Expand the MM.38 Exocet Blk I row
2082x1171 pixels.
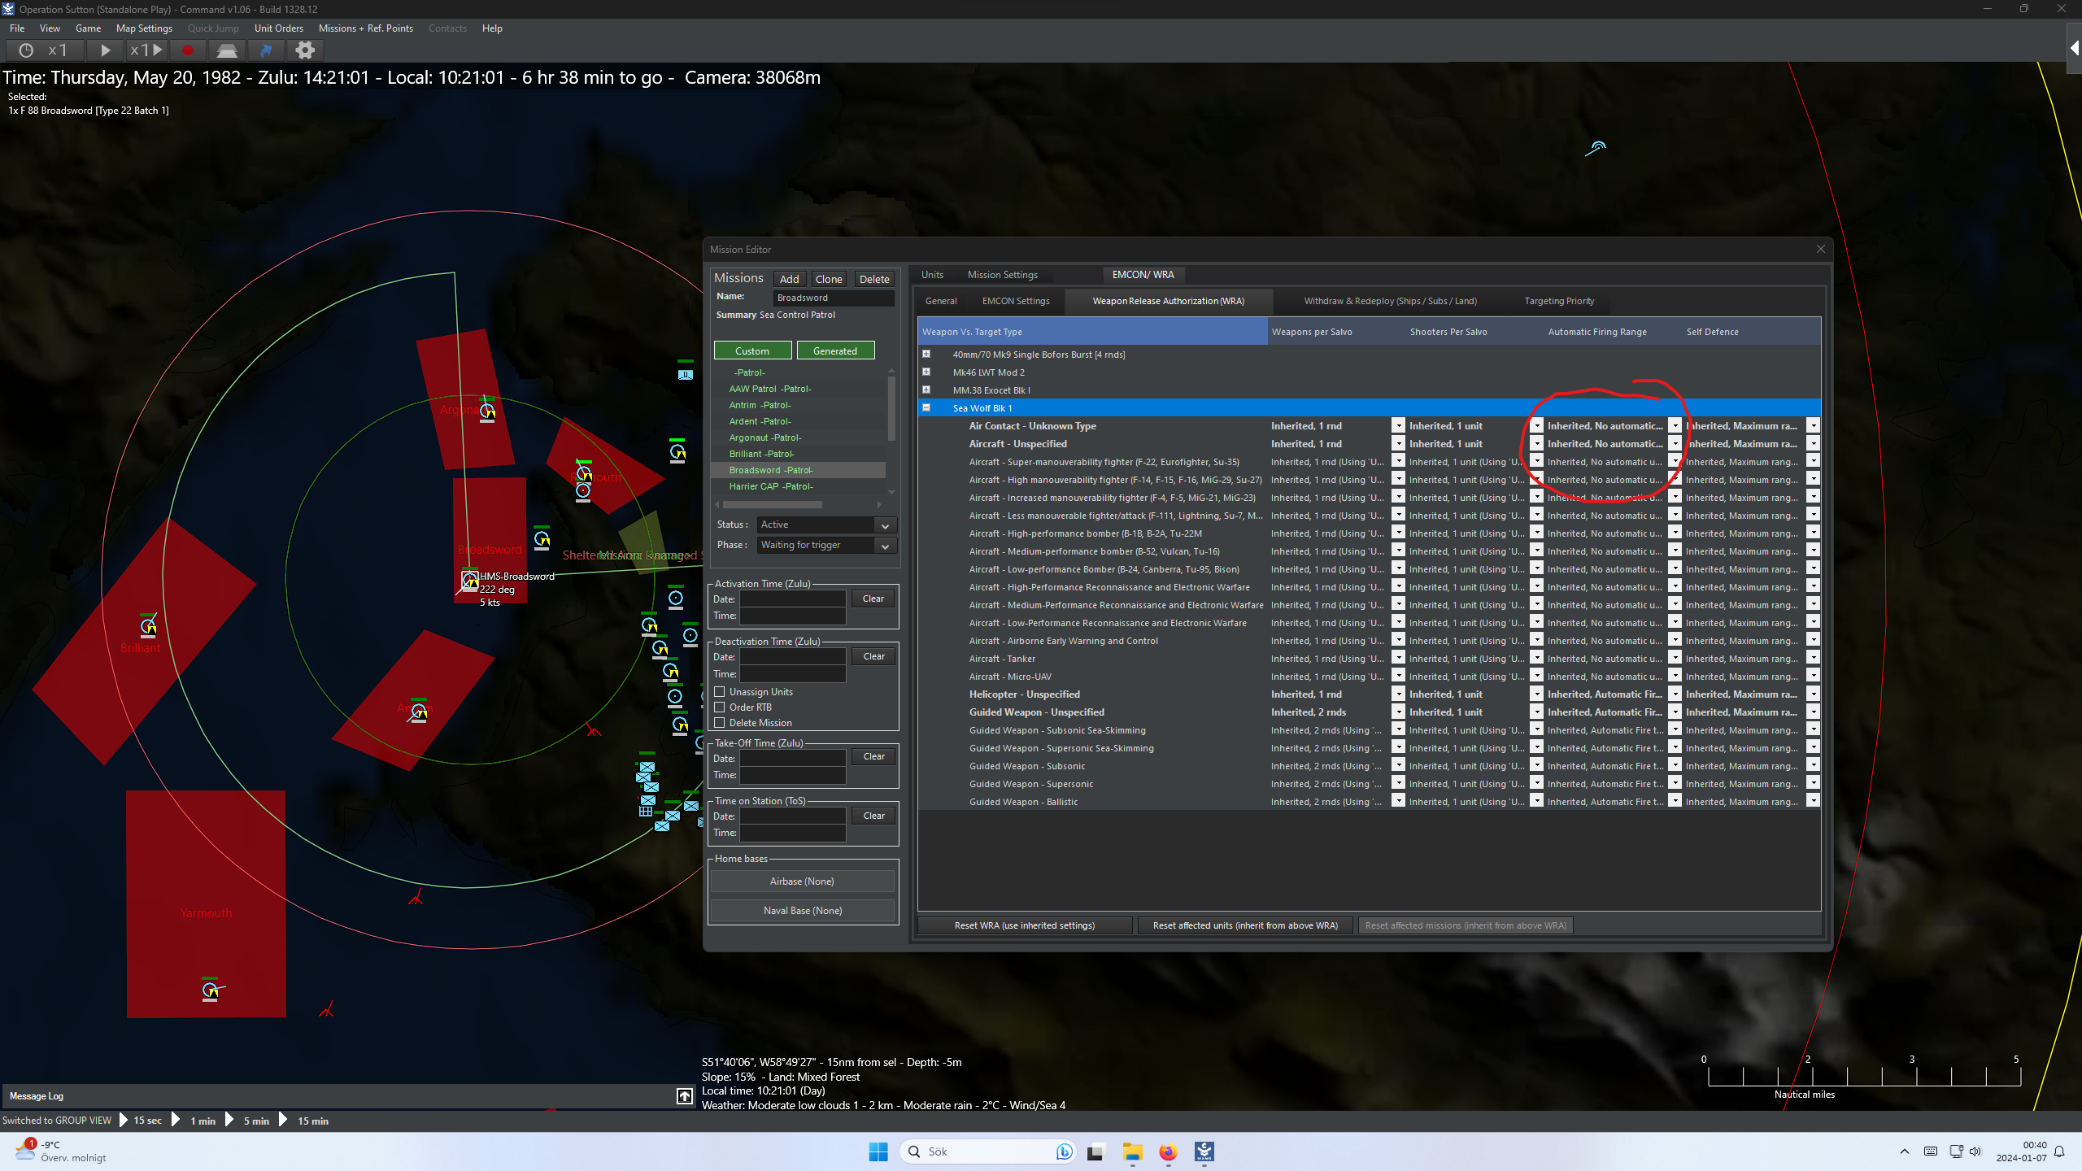926,390
